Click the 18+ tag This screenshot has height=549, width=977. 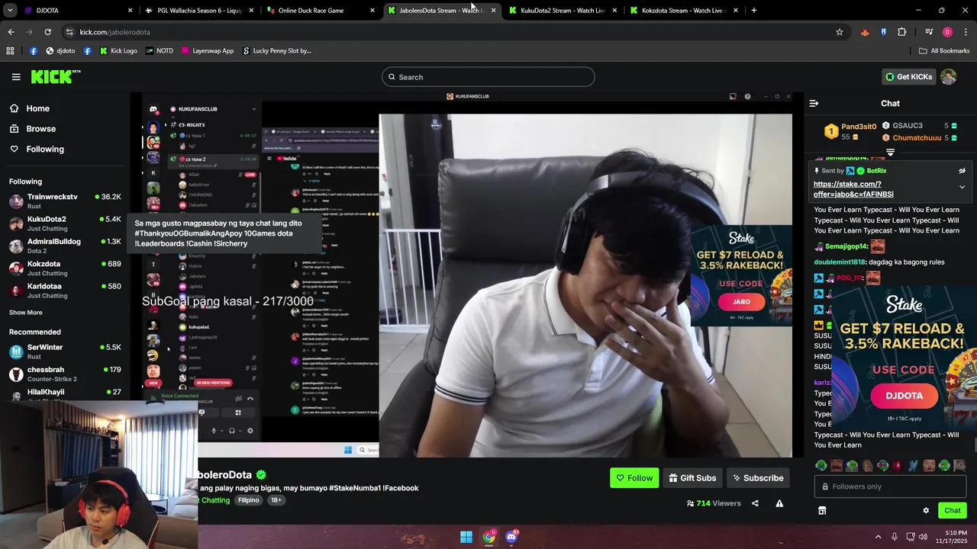pos(276,500)
